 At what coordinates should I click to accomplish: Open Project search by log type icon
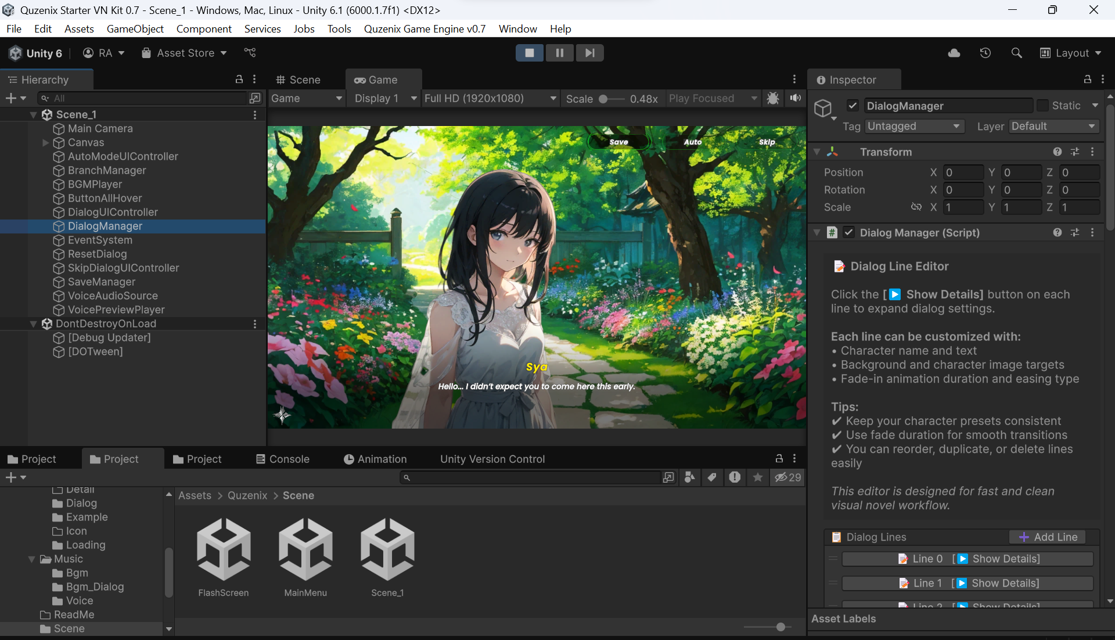point(735,477)
